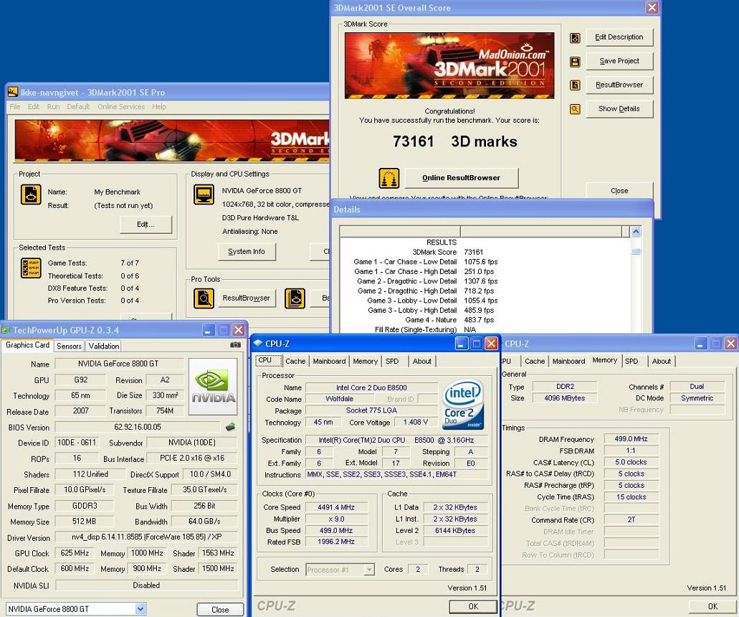Click the Pro Tools ResultBrowser magnifier icon
This screenshot has height=617, width=739.
[x=204, y=298]
